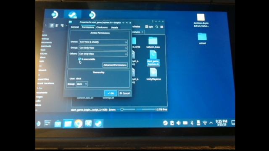269x151 pixels.
Task: Open the Others permission dropdown
Action: tap(103, 54)
